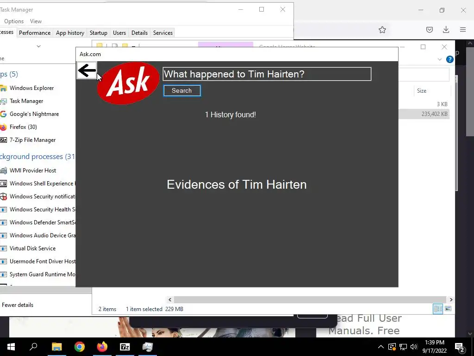Expand the File Explorer ribbon chevron
474x356 pixels.
coord(440,59)
